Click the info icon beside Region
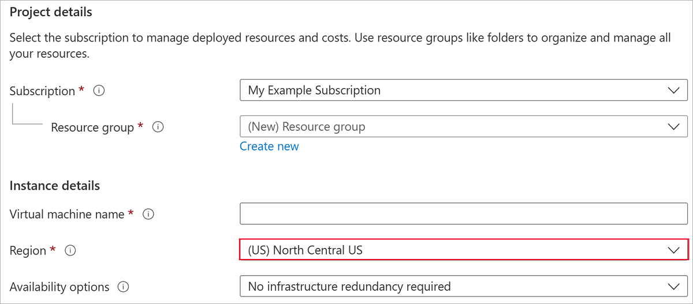This screenshot has height=304, width=693. click(70, 250)
